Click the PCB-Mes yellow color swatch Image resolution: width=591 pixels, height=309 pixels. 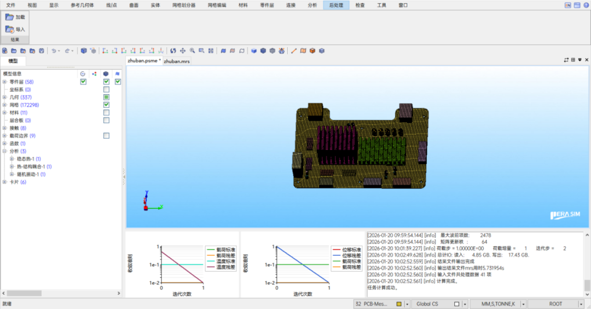pyautogui.click(x=399, y=304)
